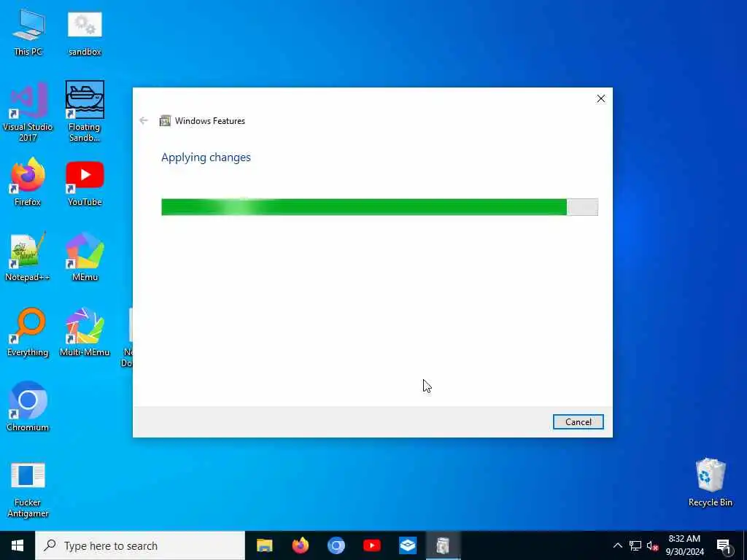Viewport: 747px width, 560px height.
Task: Click the Windows Features title text
Action: point(209,121)
